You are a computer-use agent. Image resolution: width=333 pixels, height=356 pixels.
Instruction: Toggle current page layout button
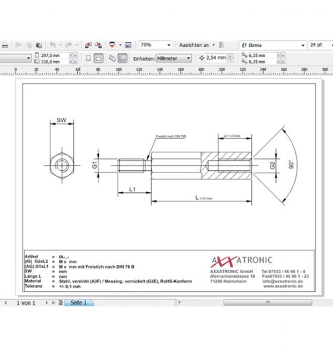(x=122, y=58)
